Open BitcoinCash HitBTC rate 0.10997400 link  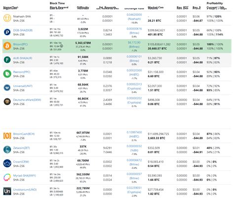click(134, 132)
